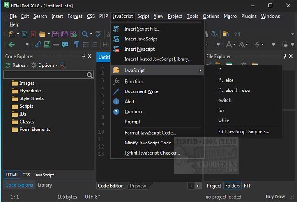
Task: Click the Buy Now link
Action: coord(274,197)
